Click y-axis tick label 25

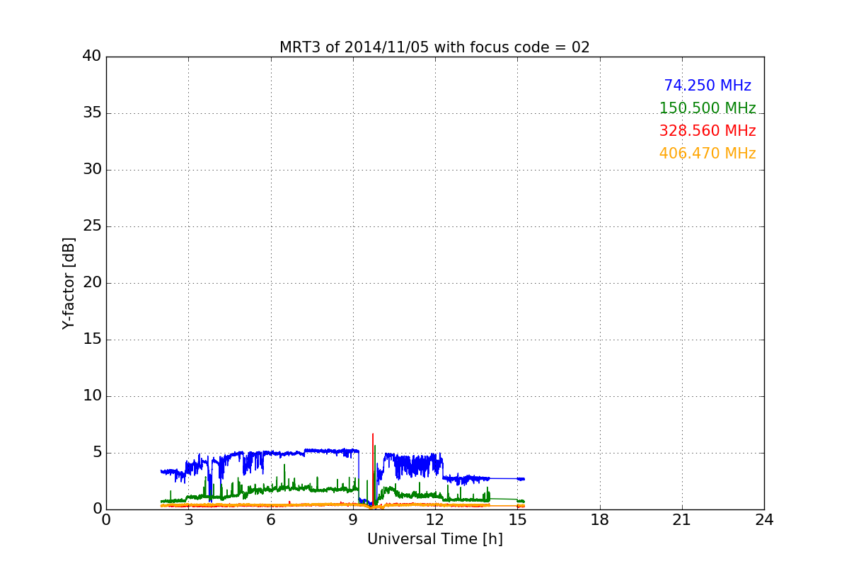92,226
